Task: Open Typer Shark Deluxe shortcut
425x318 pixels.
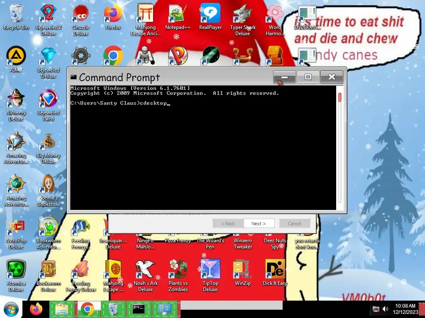Action: coord(242,20)
